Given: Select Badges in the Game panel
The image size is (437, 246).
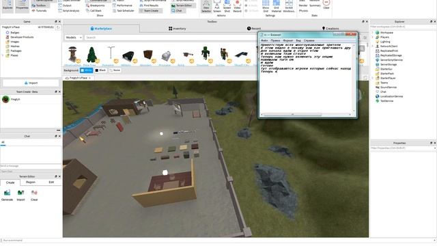Looking at the screenshot, I should pos(15,33).
